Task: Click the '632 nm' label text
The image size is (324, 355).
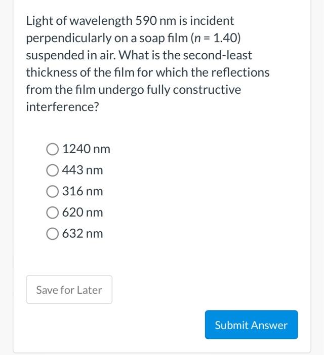Action: click(x=83, y=234)
